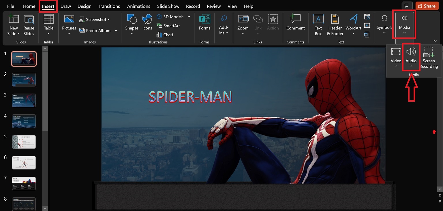Select slide 4 thumbnail
The height and width of the screenshot is (211, 443).
coord(24,121)
